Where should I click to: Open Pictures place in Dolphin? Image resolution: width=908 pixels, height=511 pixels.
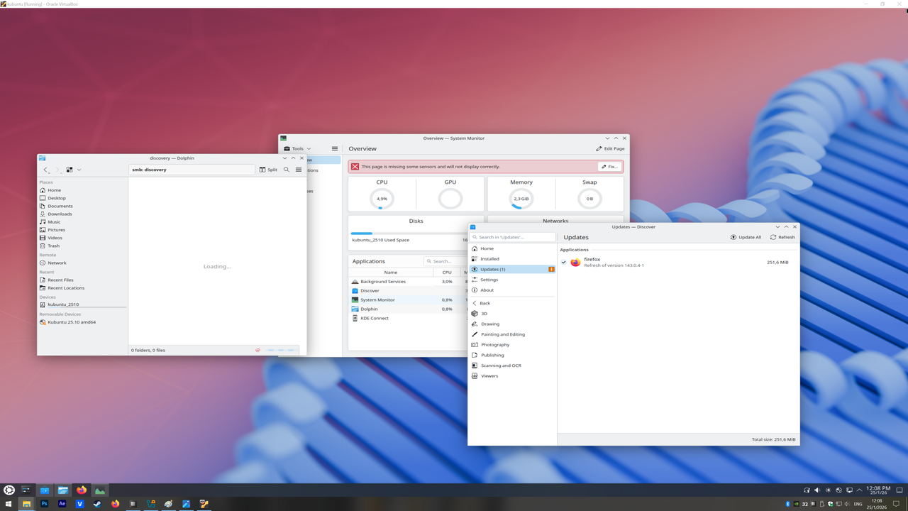82,230
